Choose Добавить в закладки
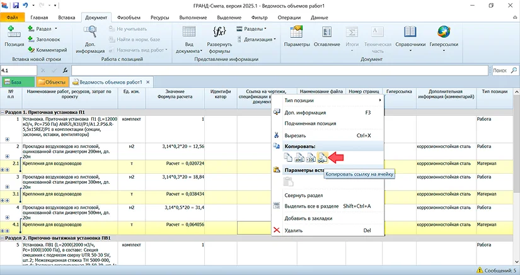The height and width of the screenshot is (275, 520). [328, 218]
